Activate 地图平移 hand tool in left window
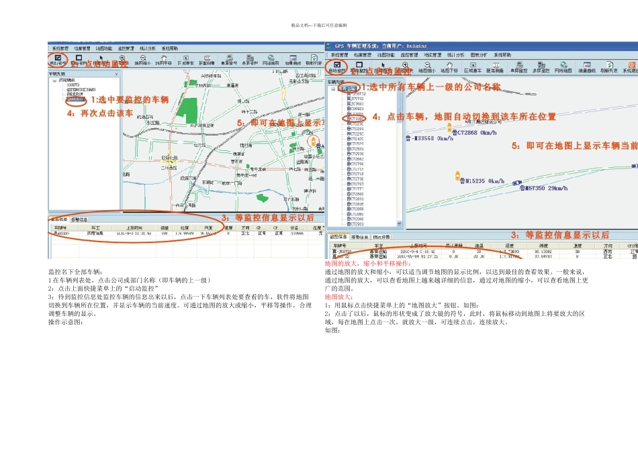 pos(164,60)
